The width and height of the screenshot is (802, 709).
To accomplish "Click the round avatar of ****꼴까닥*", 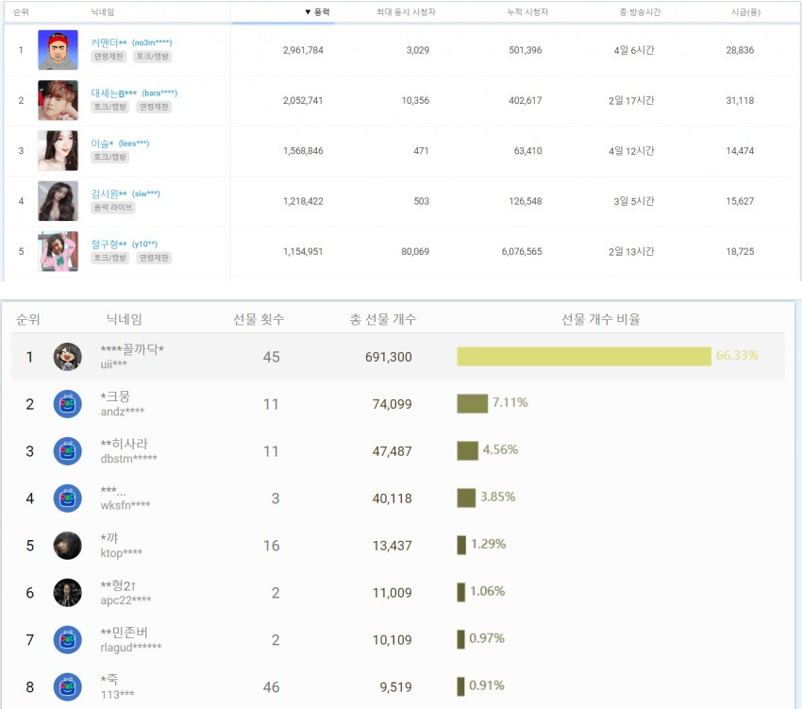I will 68,357.
